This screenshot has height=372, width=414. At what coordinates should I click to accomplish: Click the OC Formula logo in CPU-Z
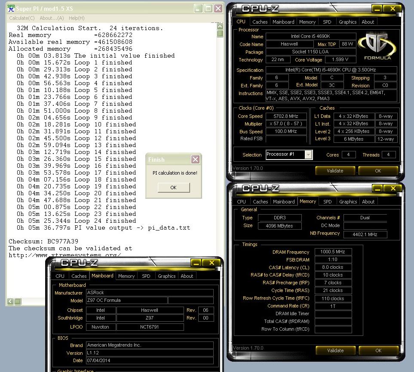377,46
